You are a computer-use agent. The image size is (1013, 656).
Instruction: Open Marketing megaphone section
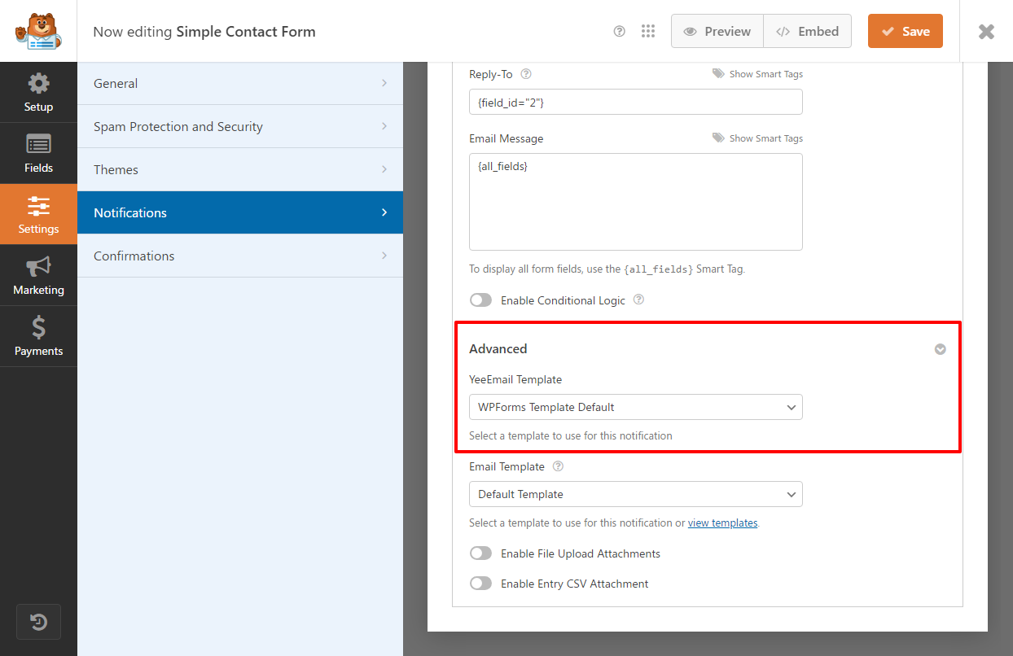38,275
